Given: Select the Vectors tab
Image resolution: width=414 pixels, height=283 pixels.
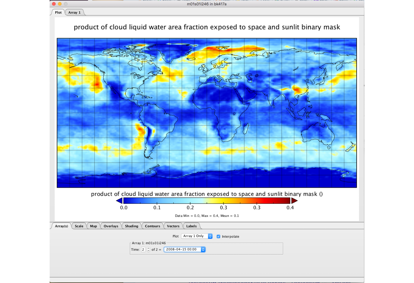Looking at the screenshot, I should point(173,226).
